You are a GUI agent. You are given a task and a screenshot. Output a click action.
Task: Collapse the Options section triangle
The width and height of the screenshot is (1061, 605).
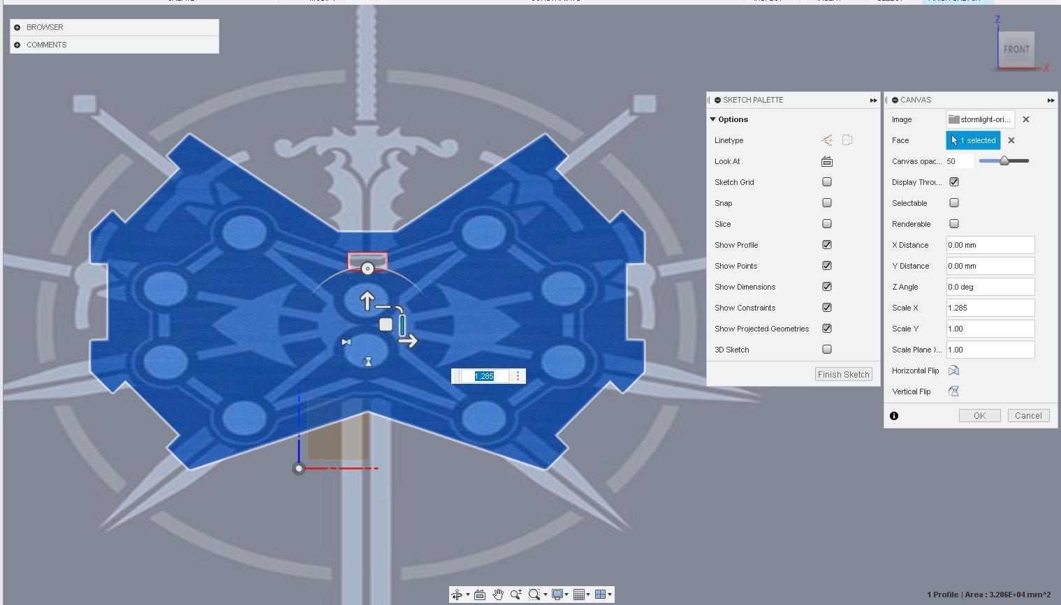[713, 119]
